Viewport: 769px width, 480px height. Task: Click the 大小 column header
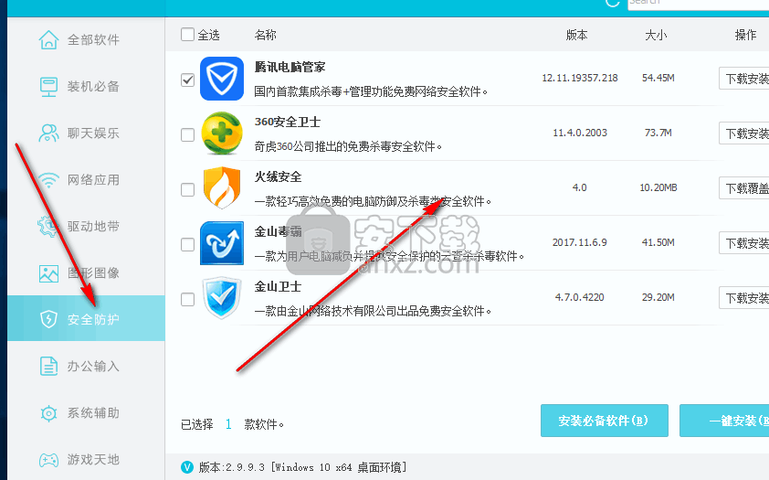[x=656, y=35]
